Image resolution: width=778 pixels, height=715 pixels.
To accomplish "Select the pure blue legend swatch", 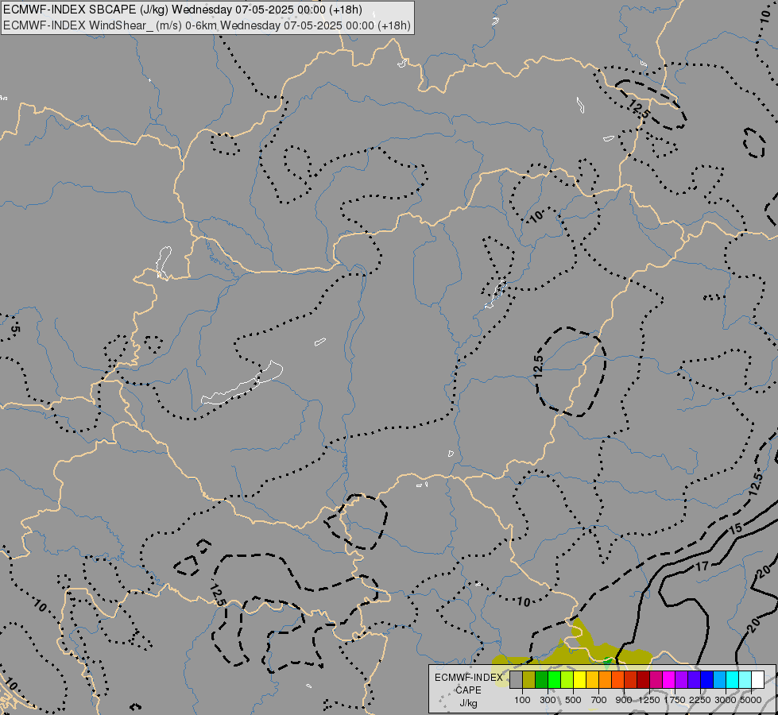I will [x=707, y=679].
